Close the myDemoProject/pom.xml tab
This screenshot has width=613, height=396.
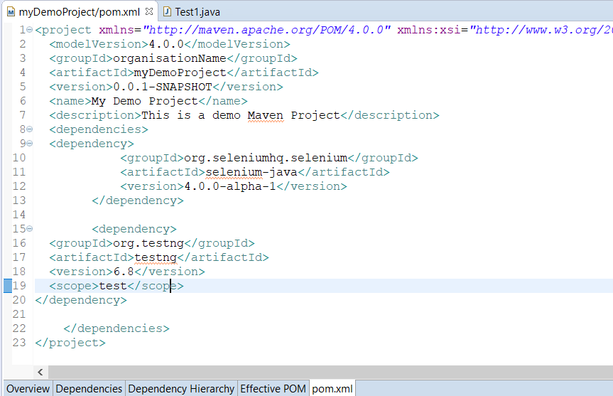pos(149,12)
